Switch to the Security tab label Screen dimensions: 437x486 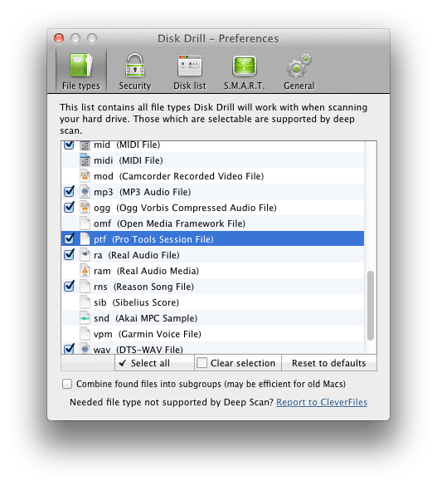[135, 86]
